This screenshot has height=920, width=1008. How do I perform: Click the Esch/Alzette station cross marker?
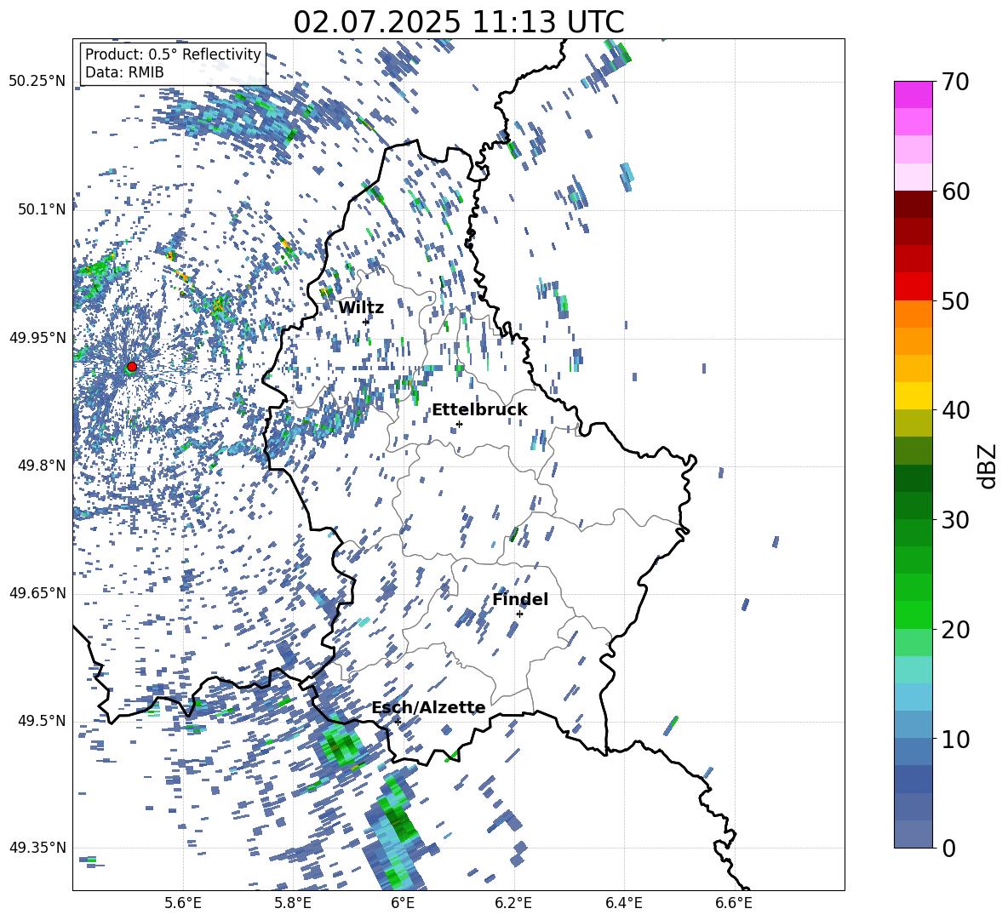398,722
